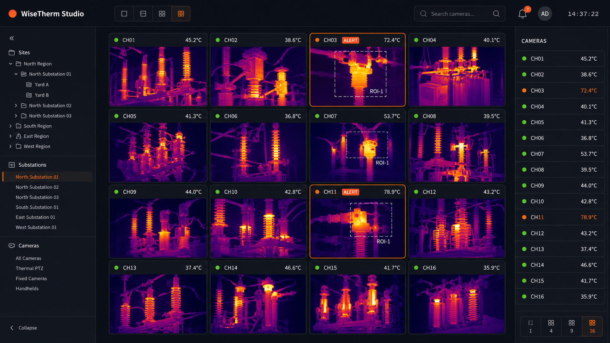Collapse sidebar with double-chevron icon

(12, 38)
